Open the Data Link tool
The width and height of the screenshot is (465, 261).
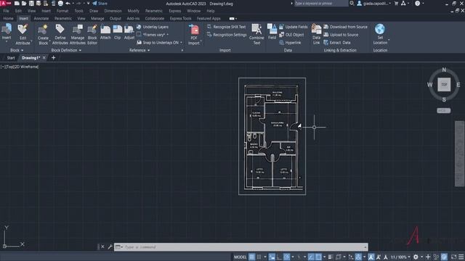point(317,34)
